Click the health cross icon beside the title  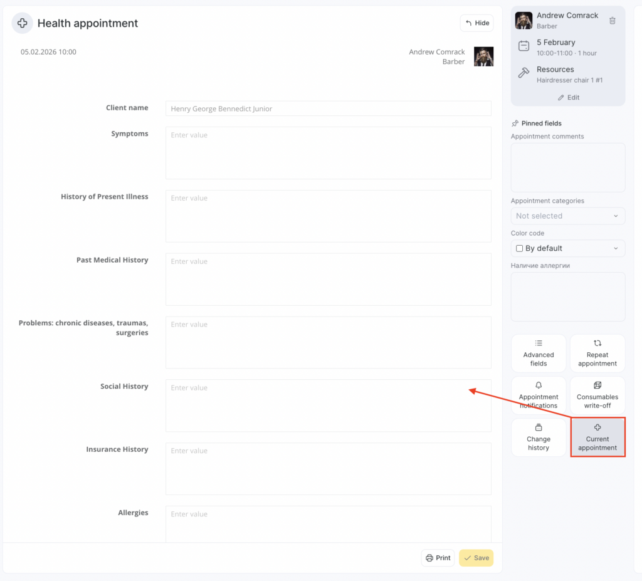tap(22, 23)
